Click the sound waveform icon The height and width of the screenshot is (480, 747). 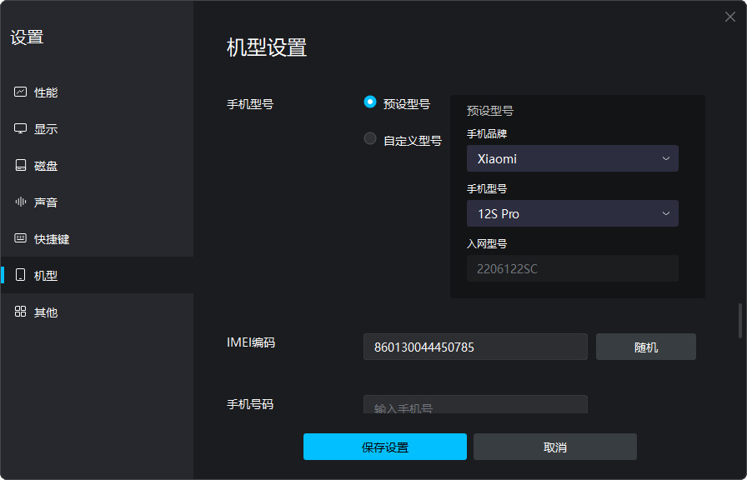(21, 202)
